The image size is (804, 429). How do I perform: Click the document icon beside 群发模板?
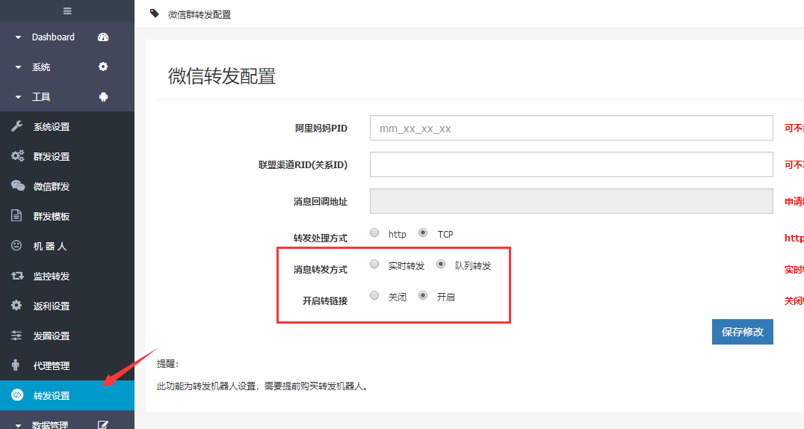pyautogui.click(x=16, y=215)
